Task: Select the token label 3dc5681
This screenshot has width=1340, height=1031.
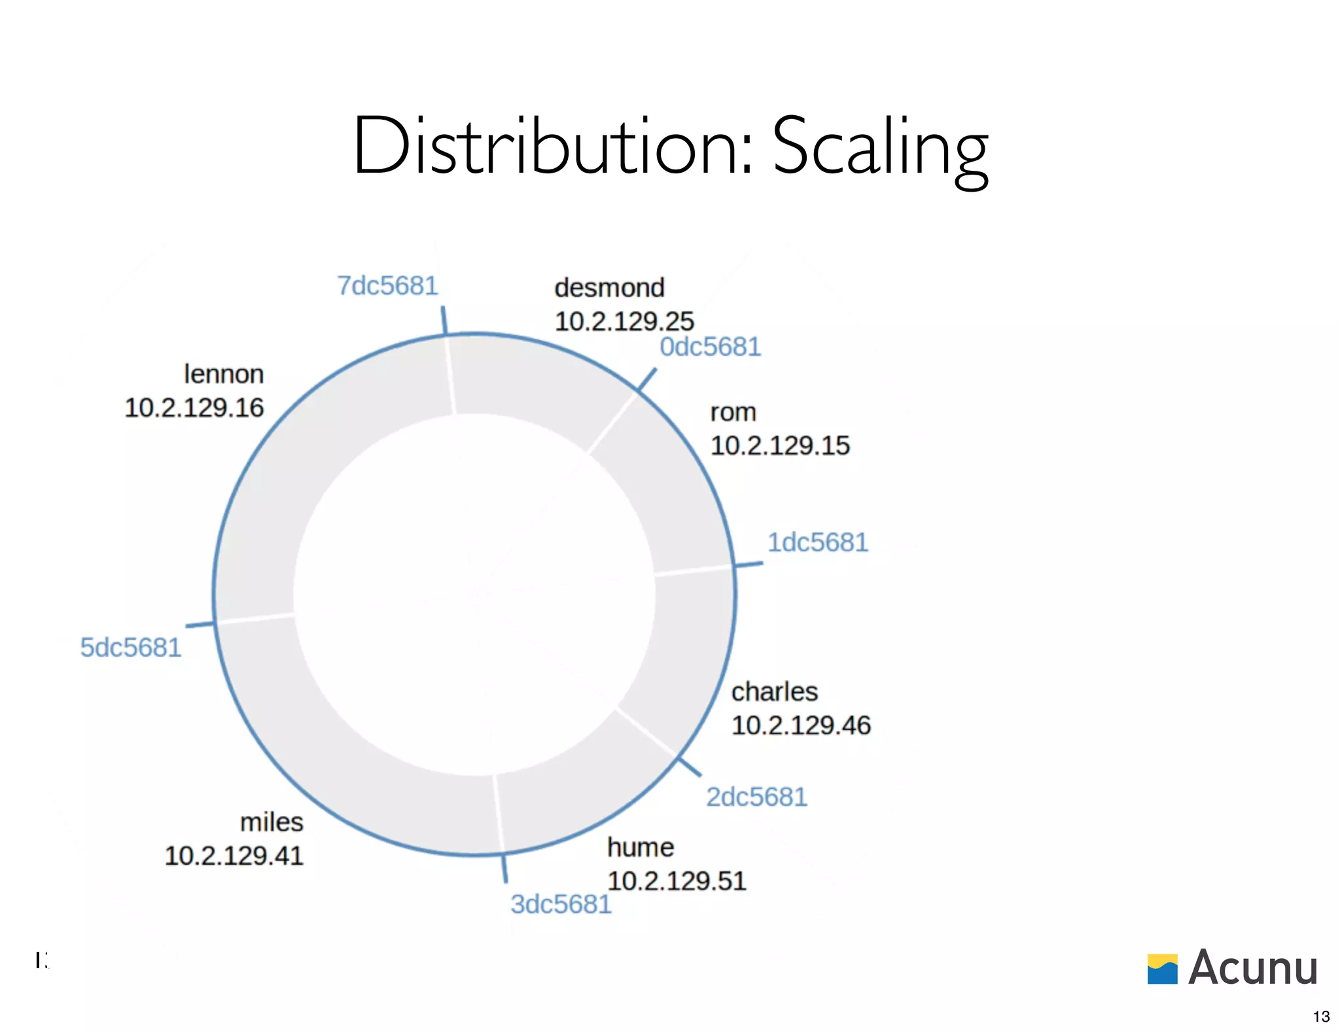Action: pos(561,904)
